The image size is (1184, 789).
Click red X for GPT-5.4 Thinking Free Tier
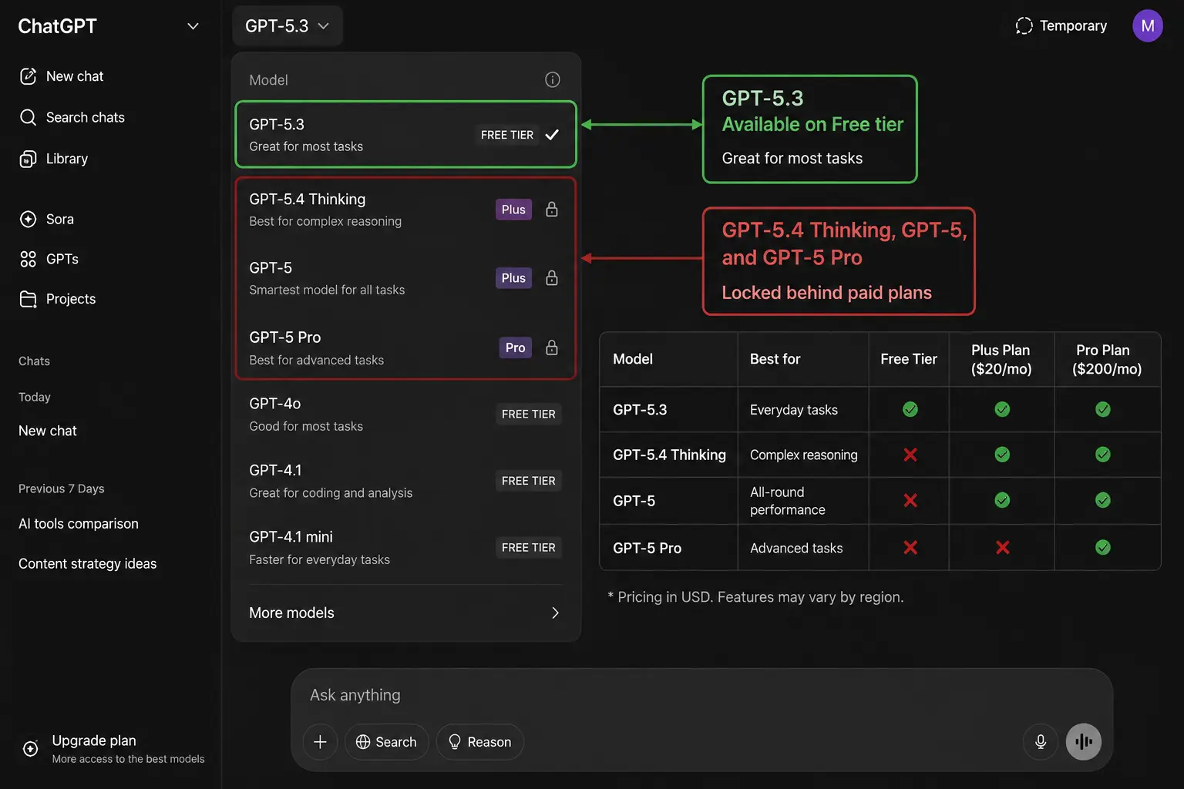tap(910, 455)
